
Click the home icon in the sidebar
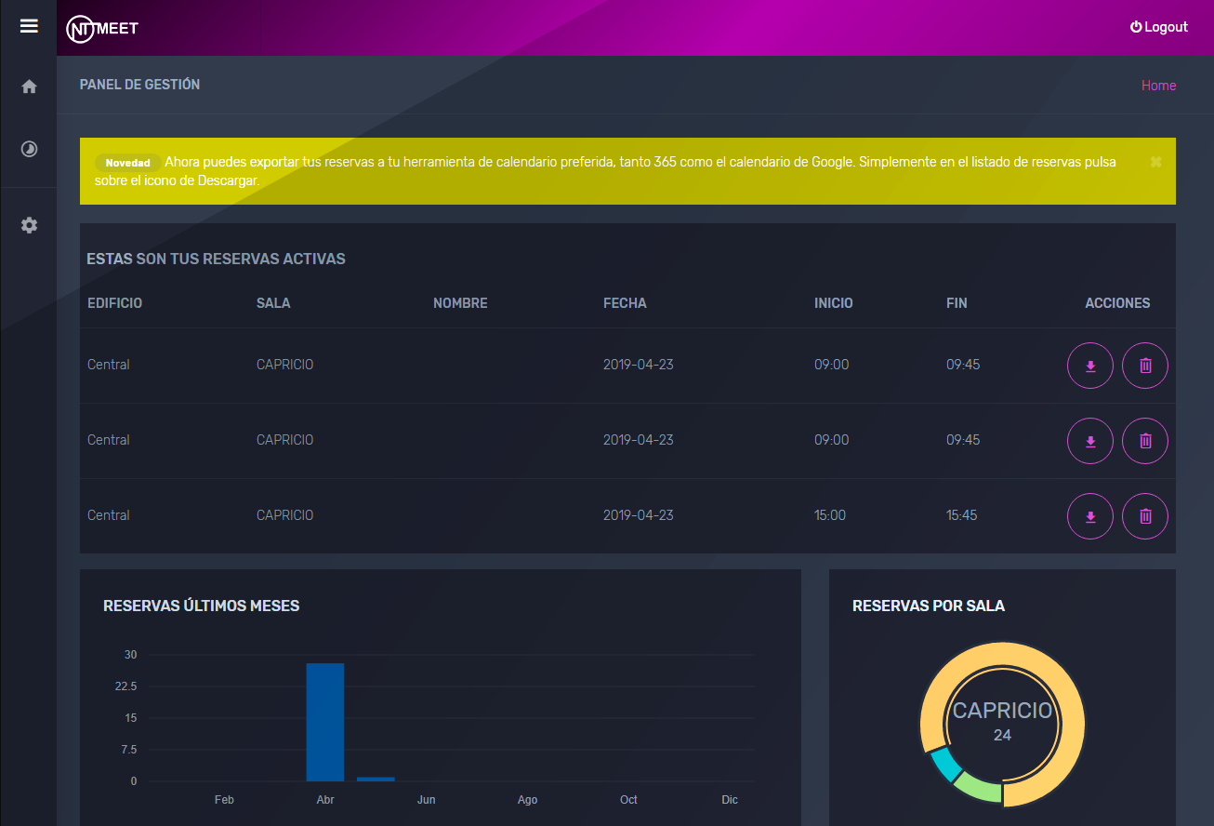click(29, 87)
